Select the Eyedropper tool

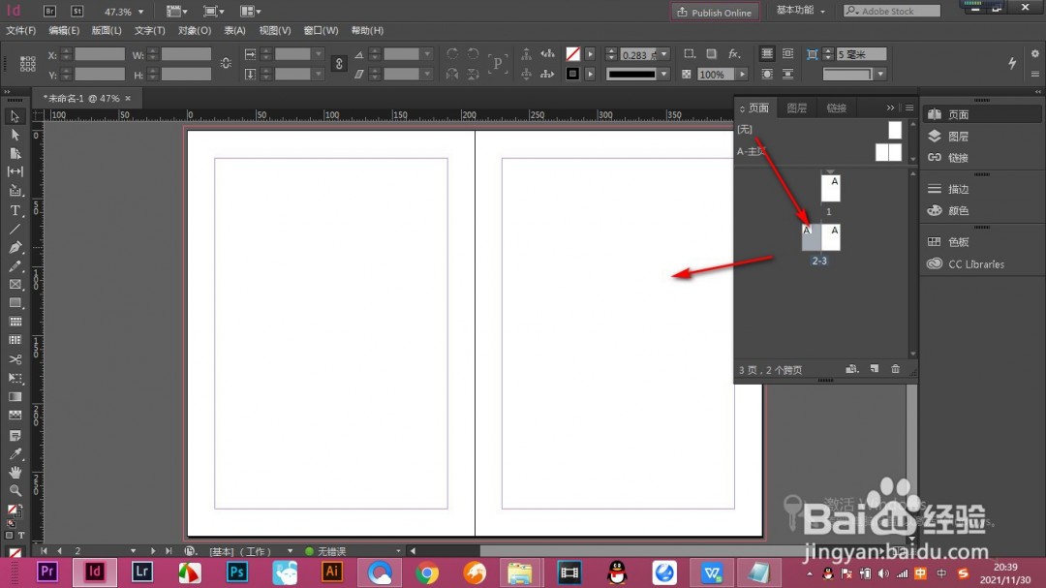coord(15,453)
